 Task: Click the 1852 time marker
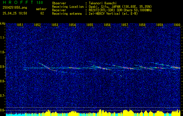[37, 25]
